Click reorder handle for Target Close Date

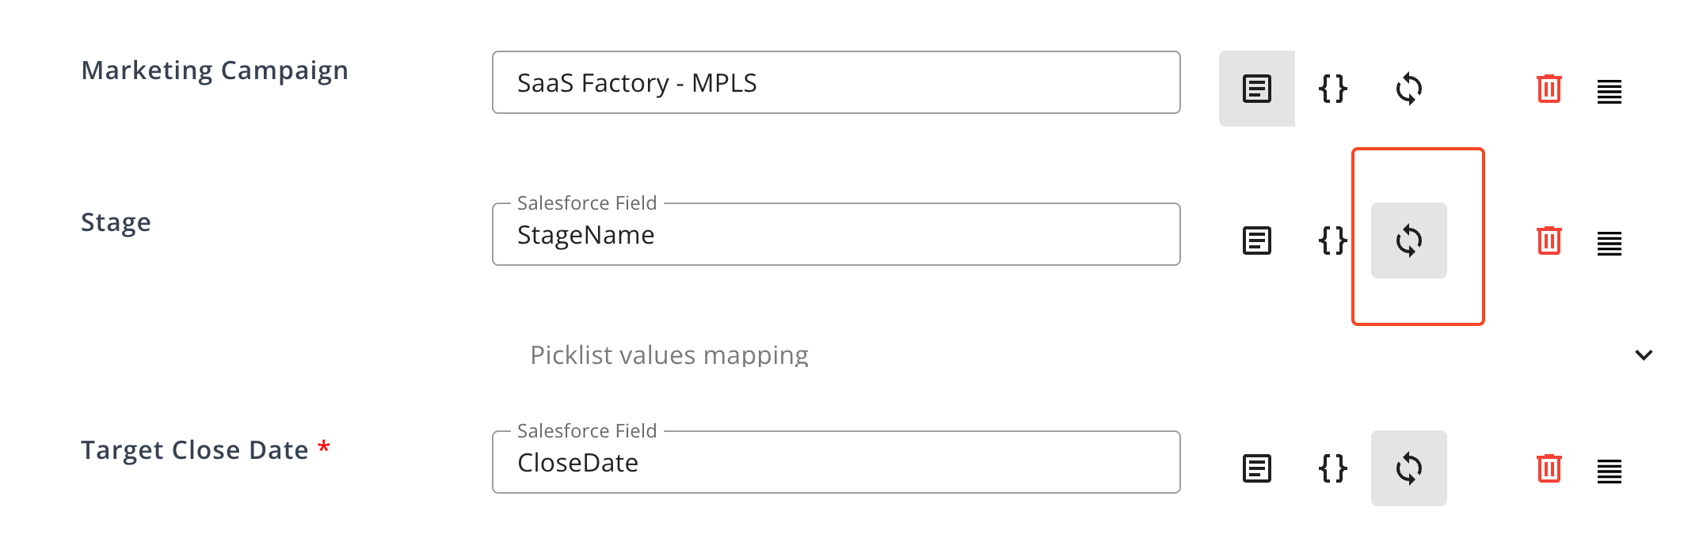(x=1609, y=472)
